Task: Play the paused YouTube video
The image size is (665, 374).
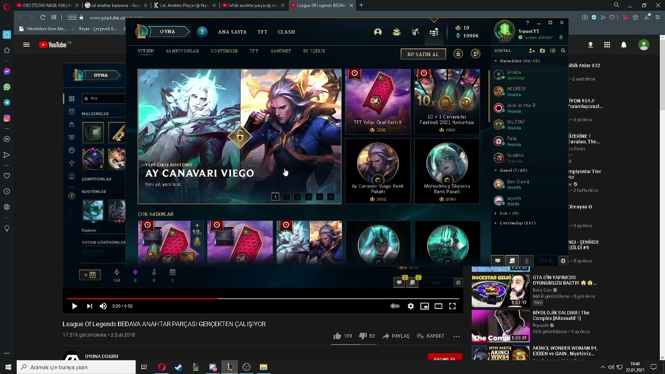Action: [74, 306]
